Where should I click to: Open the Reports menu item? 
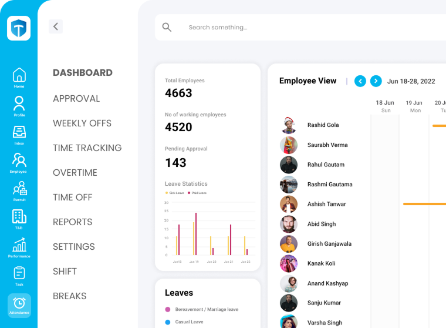(x=72, y=222)
